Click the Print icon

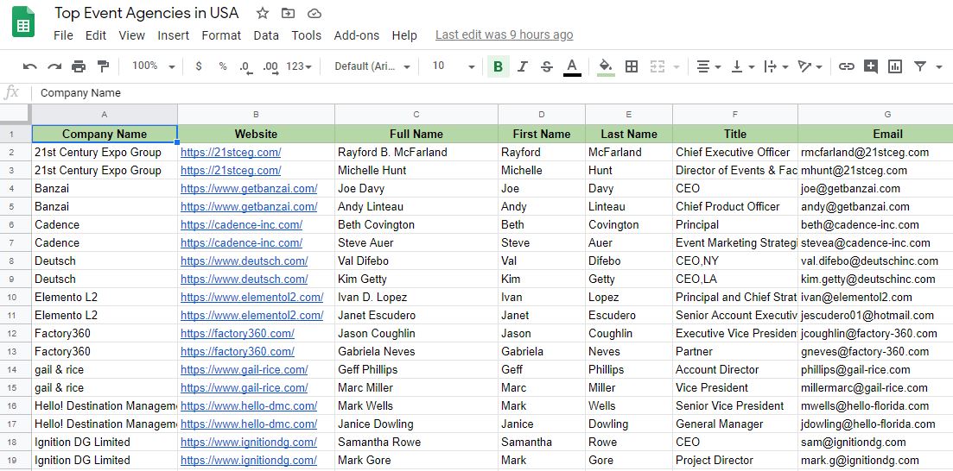(79, 66)
